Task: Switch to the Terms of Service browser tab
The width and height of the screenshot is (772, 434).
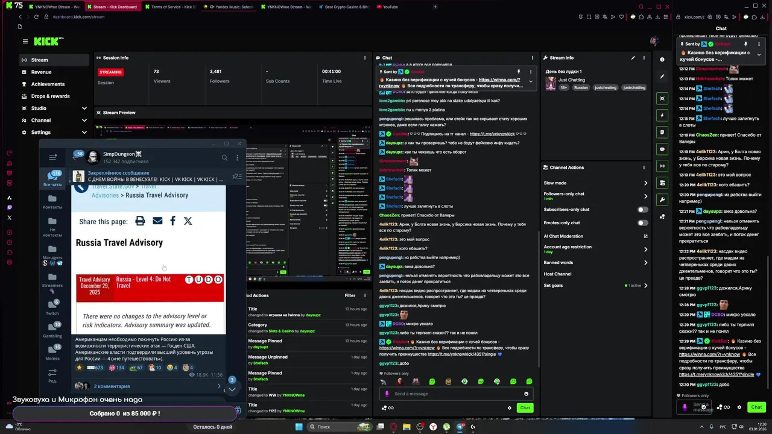Action: (172, 7)
